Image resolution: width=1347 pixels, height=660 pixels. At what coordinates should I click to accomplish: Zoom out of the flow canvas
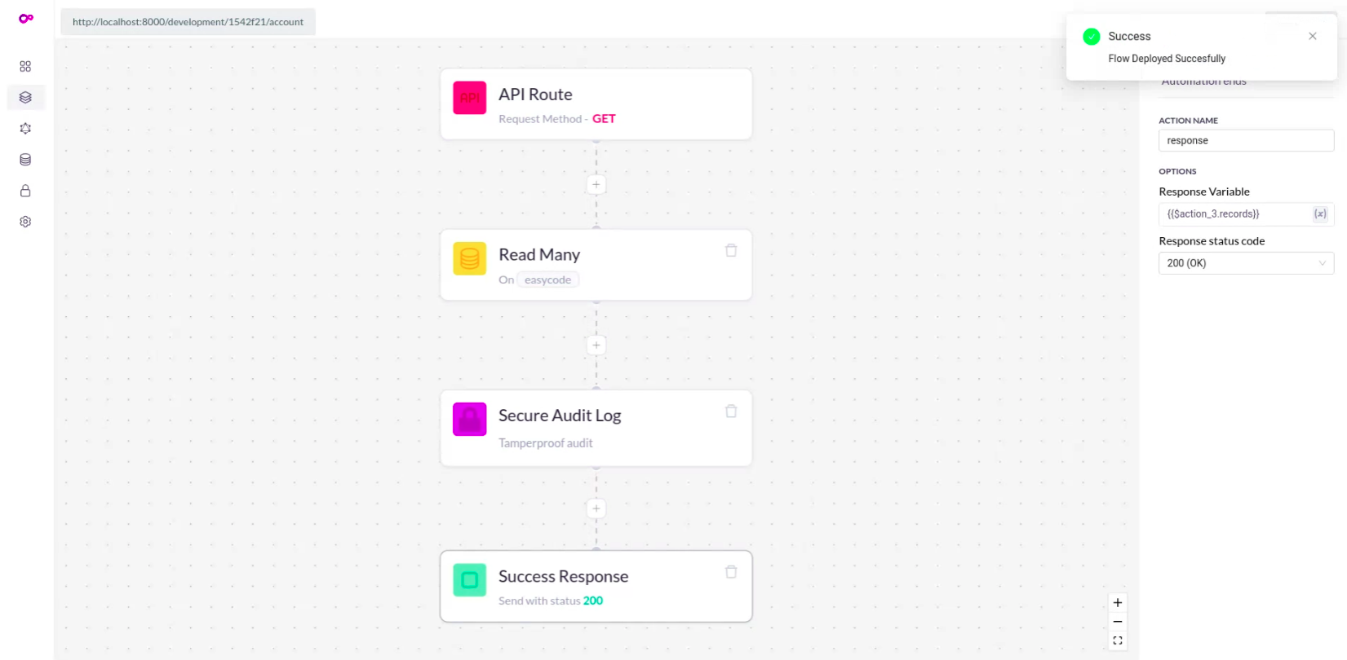(x=1118, y=622)
